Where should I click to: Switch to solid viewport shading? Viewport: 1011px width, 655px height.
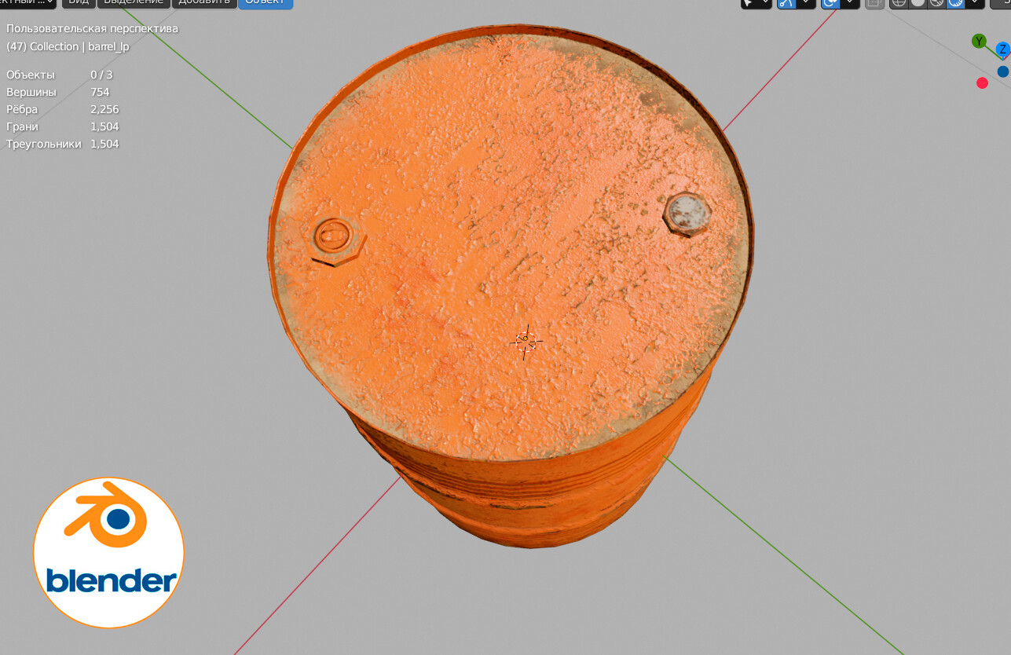(918, 4)
